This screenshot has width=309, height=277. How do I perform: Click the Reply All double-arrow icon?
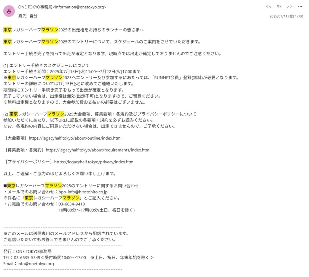pos(279,7)
